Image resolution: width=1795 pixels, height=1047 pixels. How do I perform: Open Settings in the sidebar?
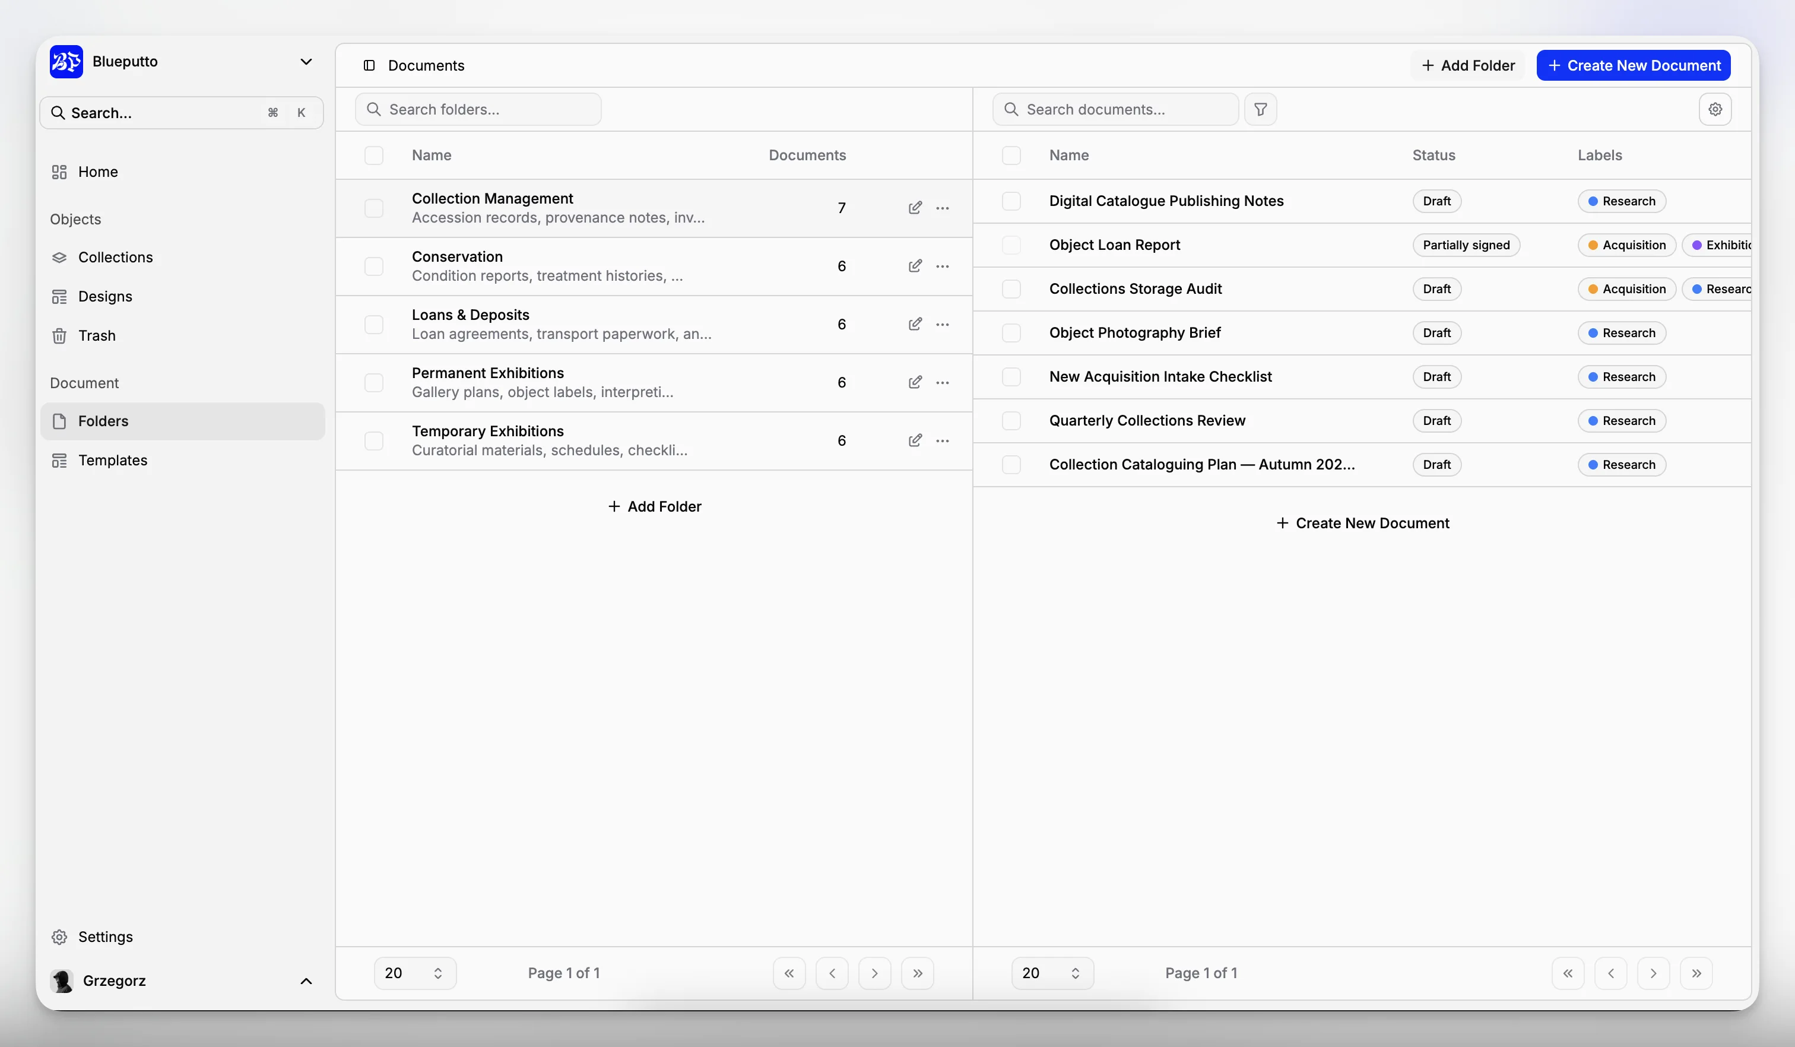coord(183,937)
